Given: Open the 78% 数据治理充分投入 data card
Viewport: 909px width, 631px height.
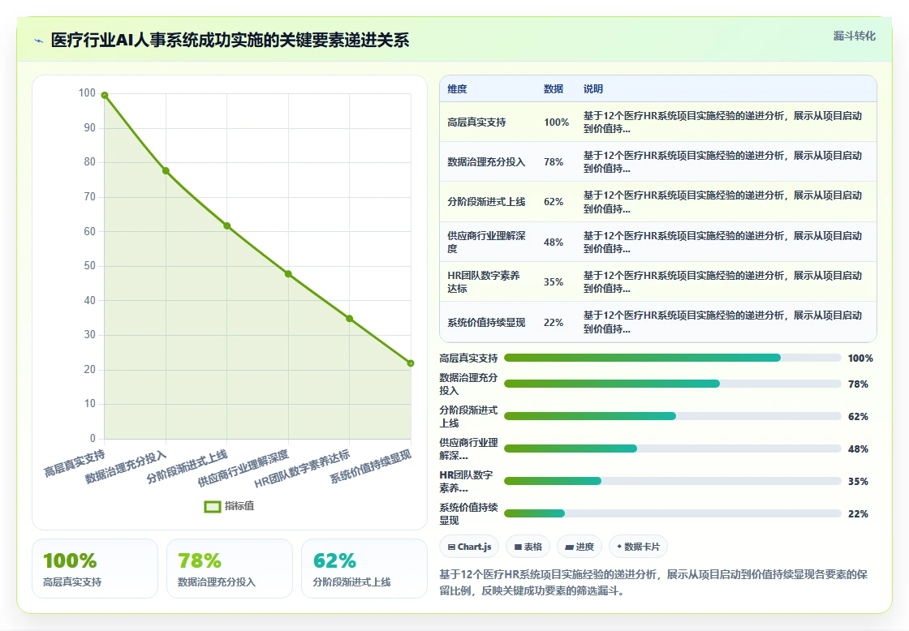Looking at the screenshot, I should point(230,569).
